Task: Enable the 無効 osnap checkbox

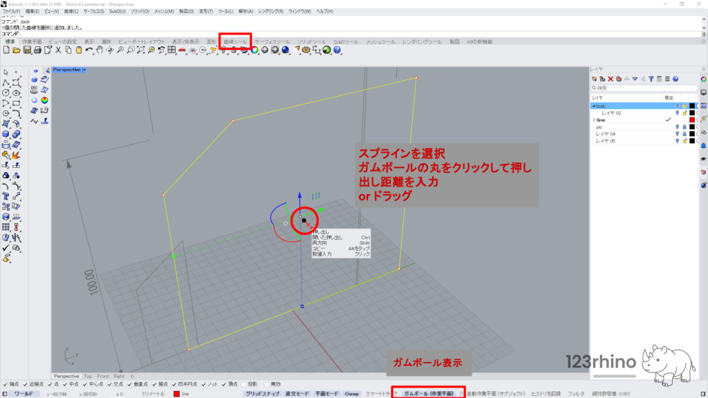Action: tap(266, 384)
